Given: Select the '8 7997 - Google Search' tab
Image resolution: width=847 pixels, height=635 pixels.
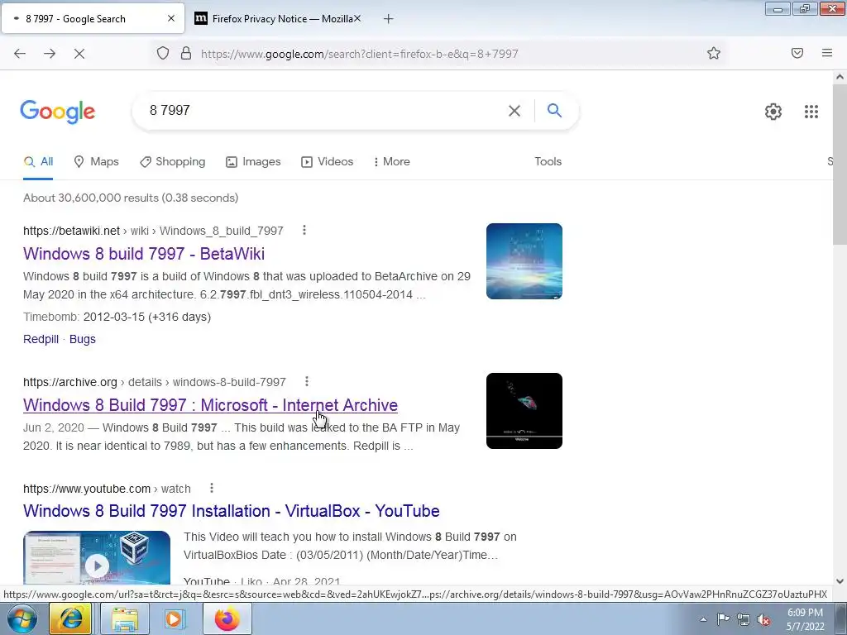Looking at the screenshot, I should pyautogui.click(x=93, y=19).
